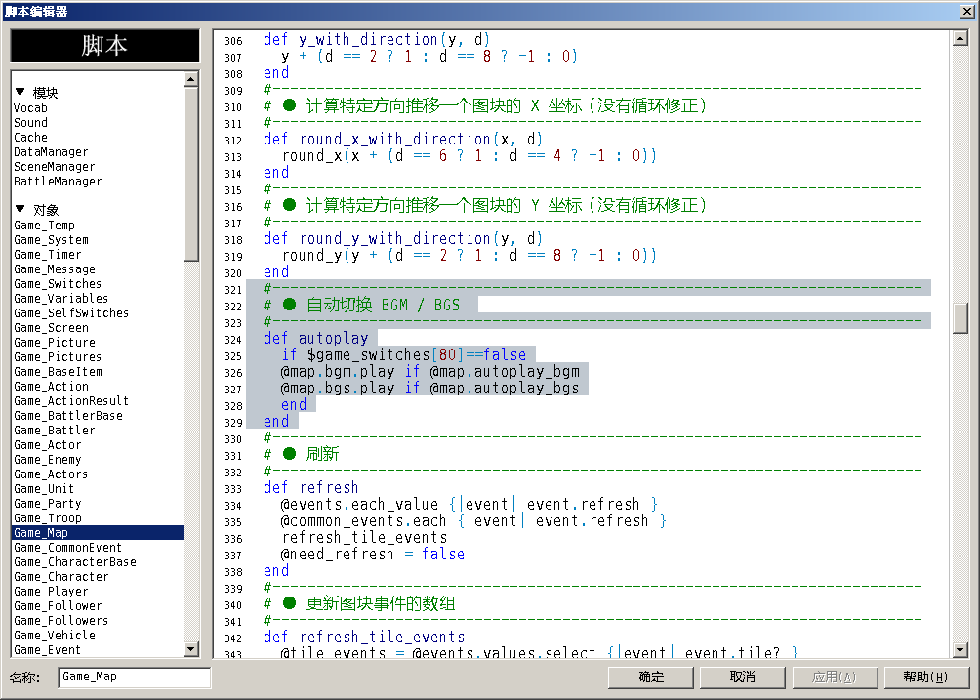Viewport: 980px width, 700px height.
Task: Open the Cache script
Action: pyautogui.click(x=30, y=138)
